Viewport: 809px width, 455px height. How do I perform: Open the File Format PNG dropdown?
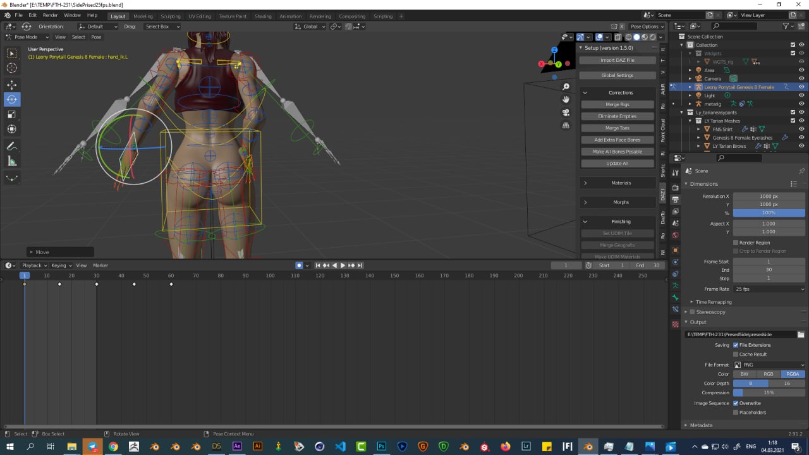click(769, 365)
